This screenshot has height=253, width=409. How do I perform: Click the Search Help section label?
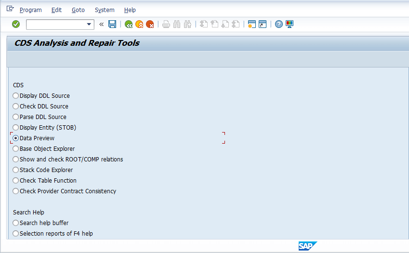pos(29,213)
